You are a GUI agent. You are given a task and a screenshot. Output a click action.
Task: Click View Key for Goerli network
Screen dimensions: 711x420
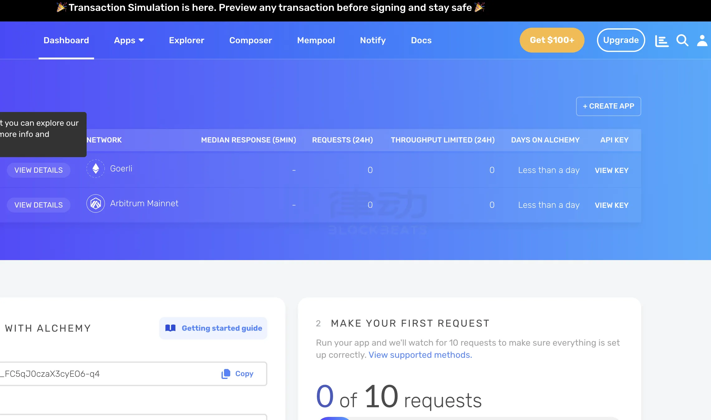tap(611, 170)
